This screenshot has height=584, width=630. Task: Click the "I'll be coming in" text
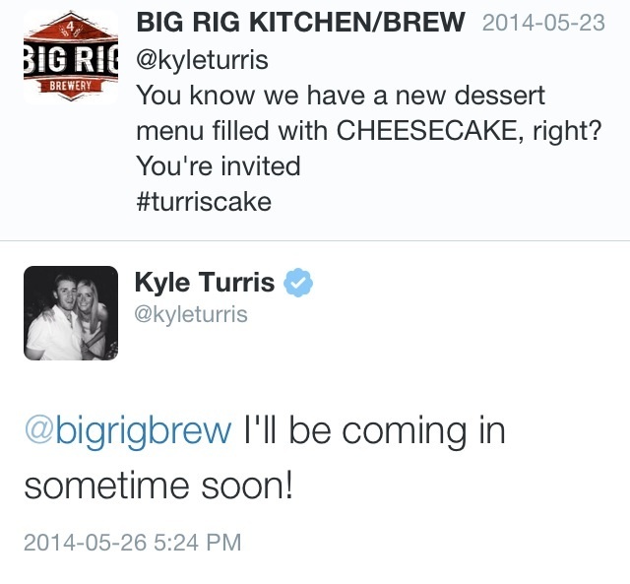[x=374, y=432]
